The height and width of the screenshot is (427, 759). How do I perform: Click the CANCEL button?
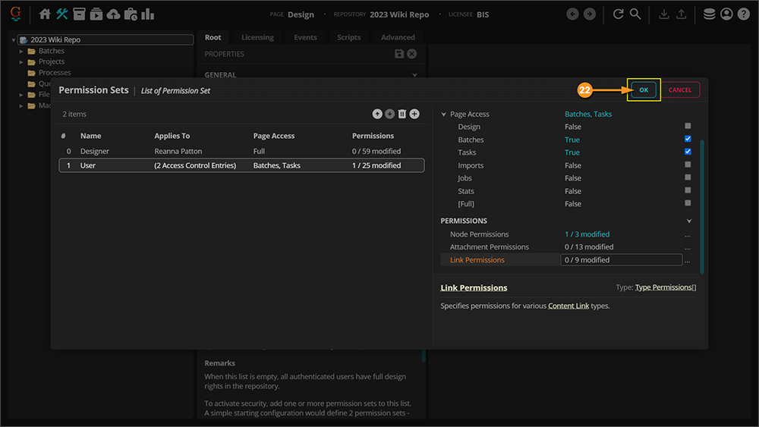(x=679, y=89)
